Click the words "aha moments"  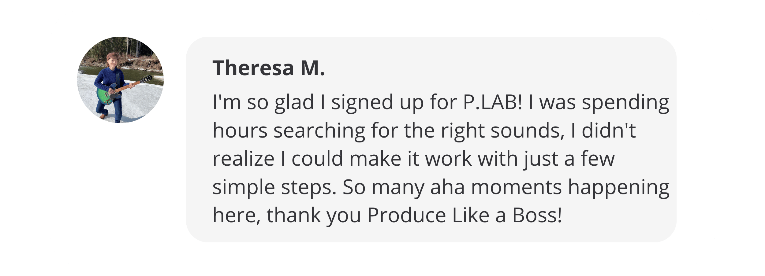tap(496, 187)
